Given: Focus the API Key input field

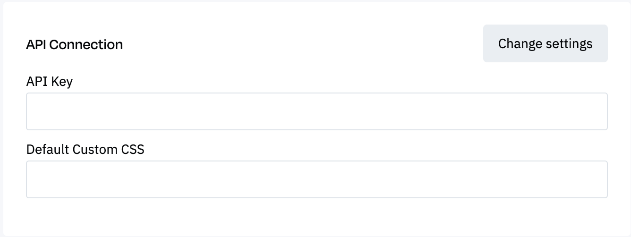Looking at the screenshot, I should [316, 111].
